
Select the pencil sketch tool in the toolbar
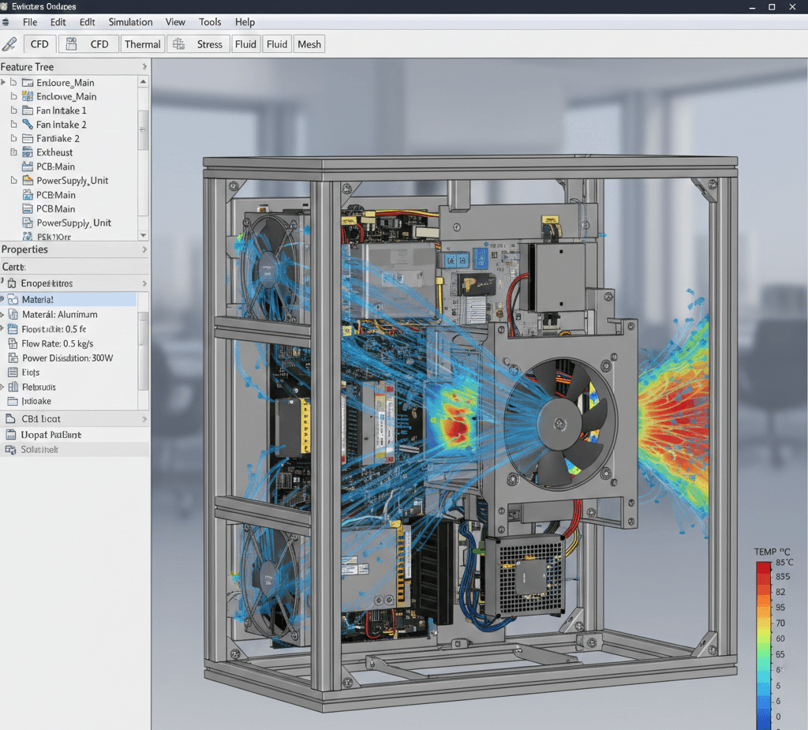pyautogui.click(x=9, y=44)
